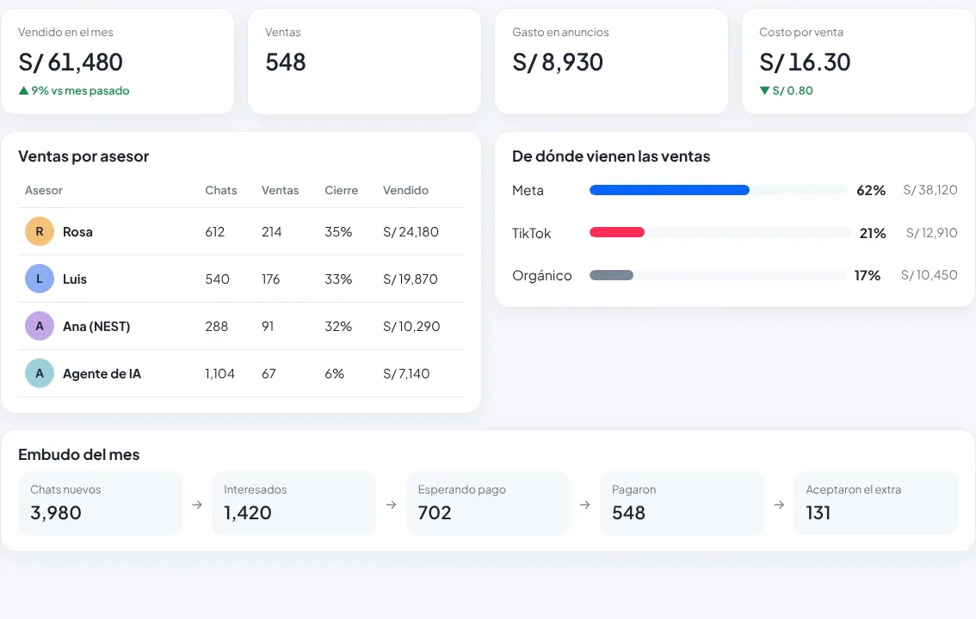The image size is (976, 619).
Task: Open the Chats nuevos funnel card
Action: click(100, 503)
